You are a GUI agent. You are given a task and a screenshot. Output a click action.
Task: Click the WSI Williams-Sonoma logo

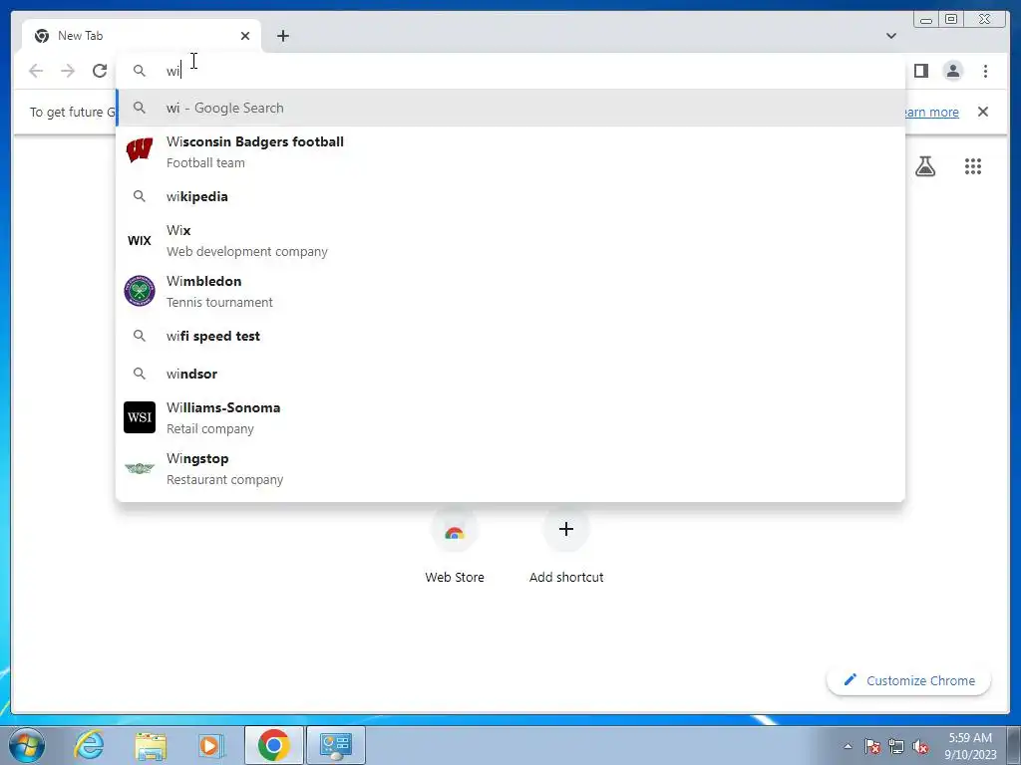tap(140, 417)
